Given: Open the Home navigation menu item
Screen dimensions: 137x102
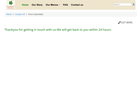Looking at the screenshot, I should tap(25, 5).
